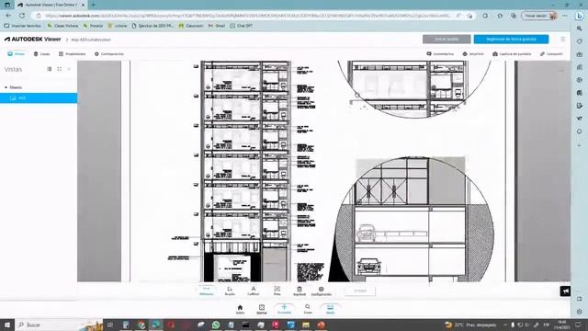Viewport: 588px width, 331px height.
Task: Click the Compartir button
Action: (551, 54)
